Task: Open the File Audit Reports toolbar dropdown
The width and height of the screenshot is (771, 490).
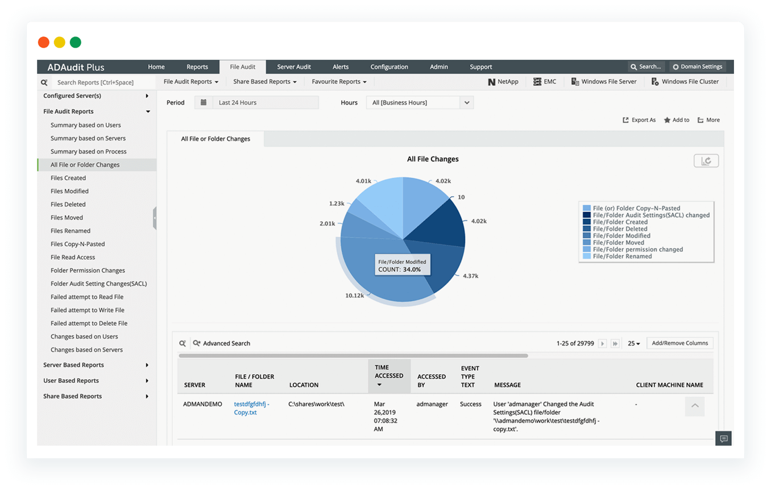Action: (x=191, y=82)
